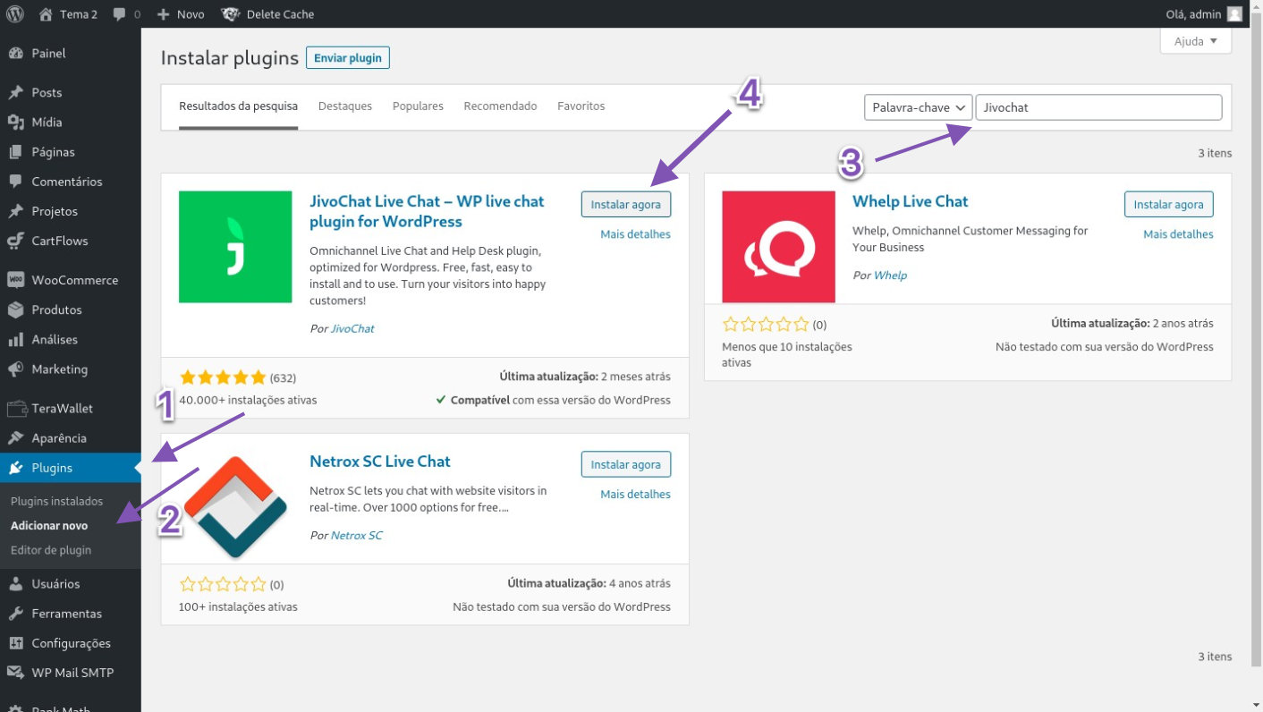
Task: Open Configurações icon in sidebar
Action: [15, 643]
